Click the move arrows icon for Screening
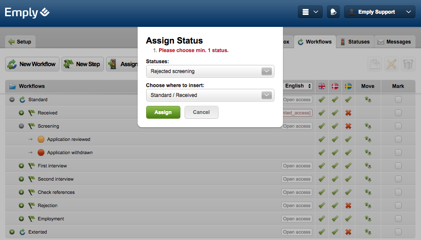The image size is (421, 240). 368,126
